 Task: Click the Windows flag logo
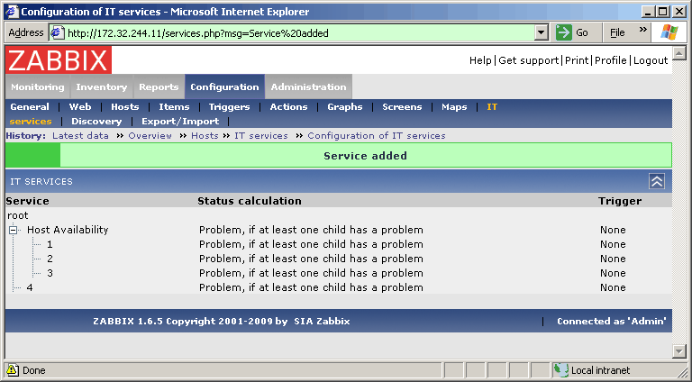669,32
